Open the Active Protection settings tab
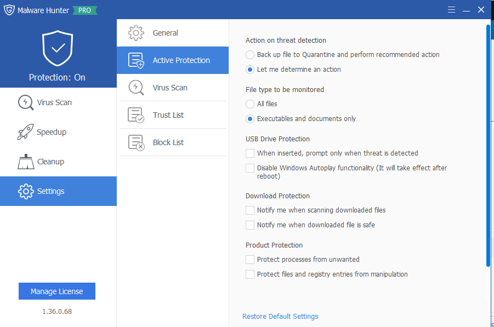494x327 pixels. [x=181, y=60]
